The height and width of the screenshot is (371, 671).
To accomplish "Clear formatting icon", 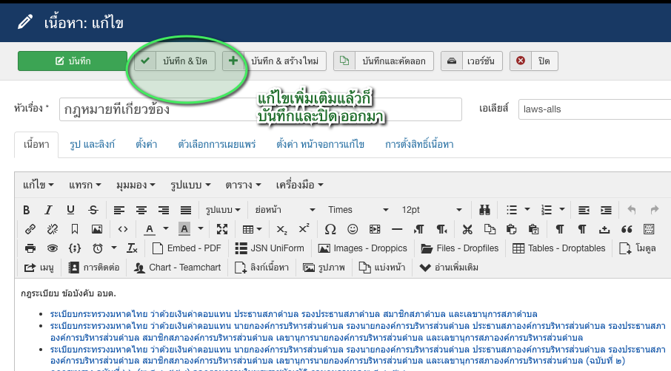I will [132, 248].
